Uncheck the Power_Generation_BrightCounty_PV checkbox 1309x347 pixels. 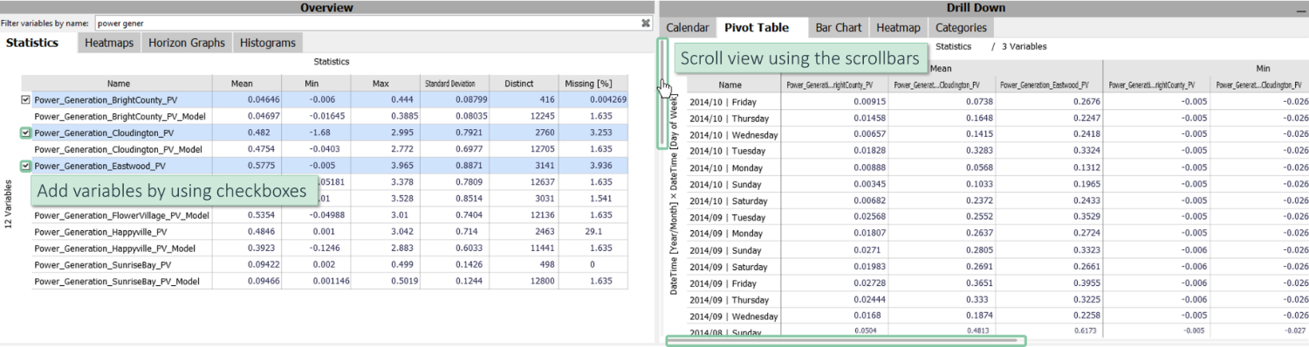click(25, 100)
